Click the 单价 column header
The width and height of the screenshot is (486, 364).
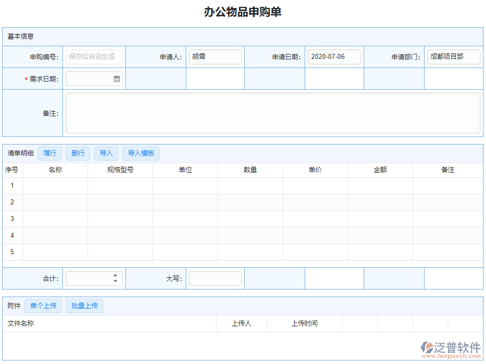315,170
